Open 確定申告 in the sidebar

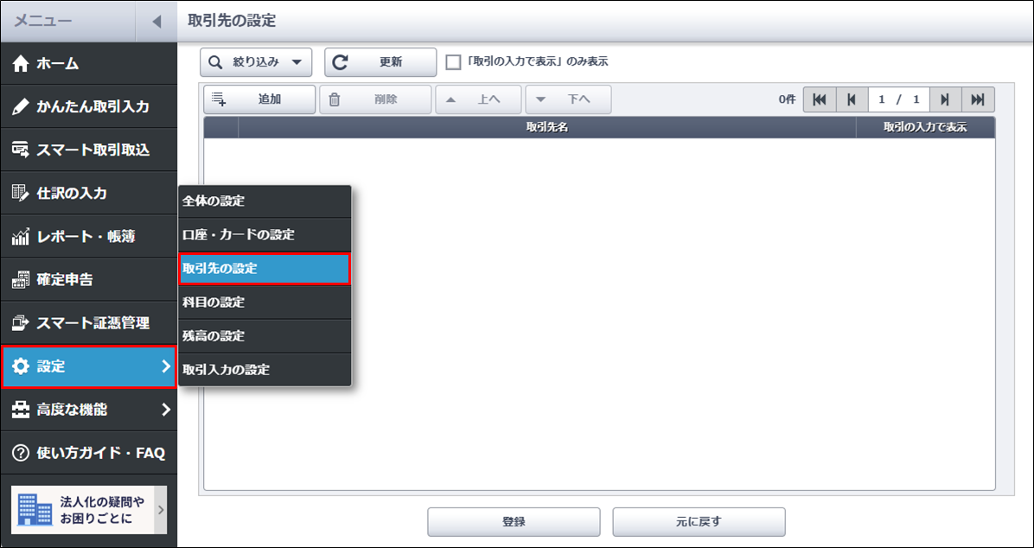click(x=88, y=279)
